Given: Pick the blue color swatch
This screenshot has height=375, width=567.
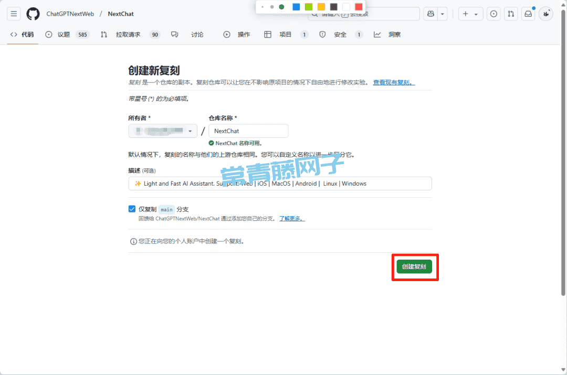Looking at the screenshot, I should pyautogui.click(x=296, y=7).
